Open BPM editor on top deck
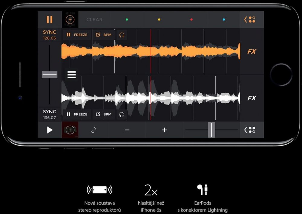Screen dimensions: 302x214 pyautogui.click(x=104, y=35)
